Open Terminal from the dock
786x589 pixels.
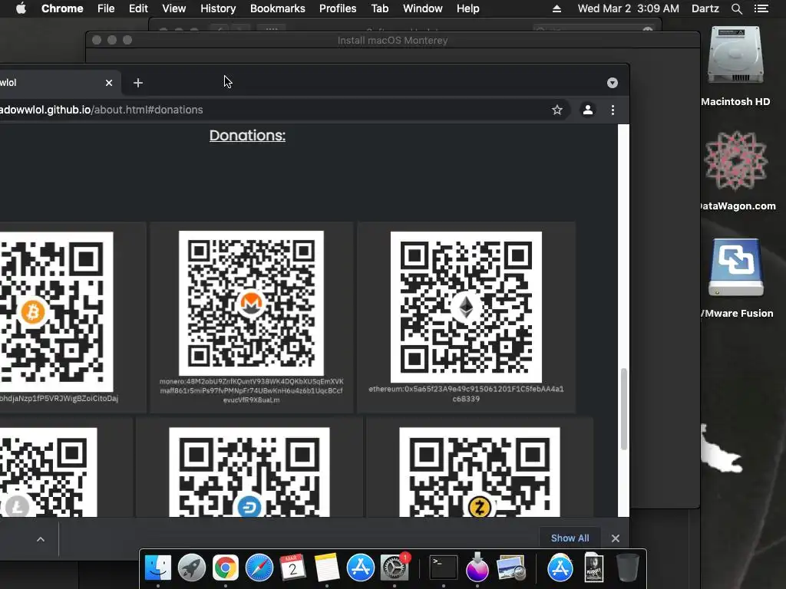click(444, 568)
